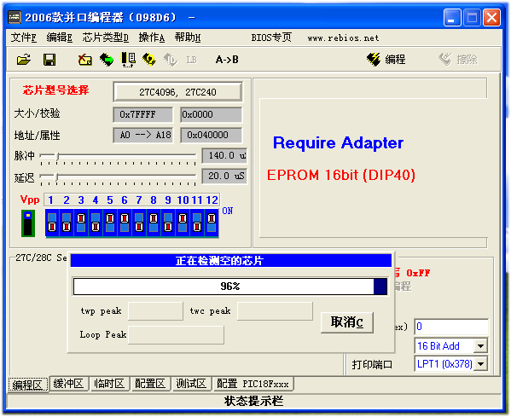Click the A->B toolbar item

tap(227, 60)
